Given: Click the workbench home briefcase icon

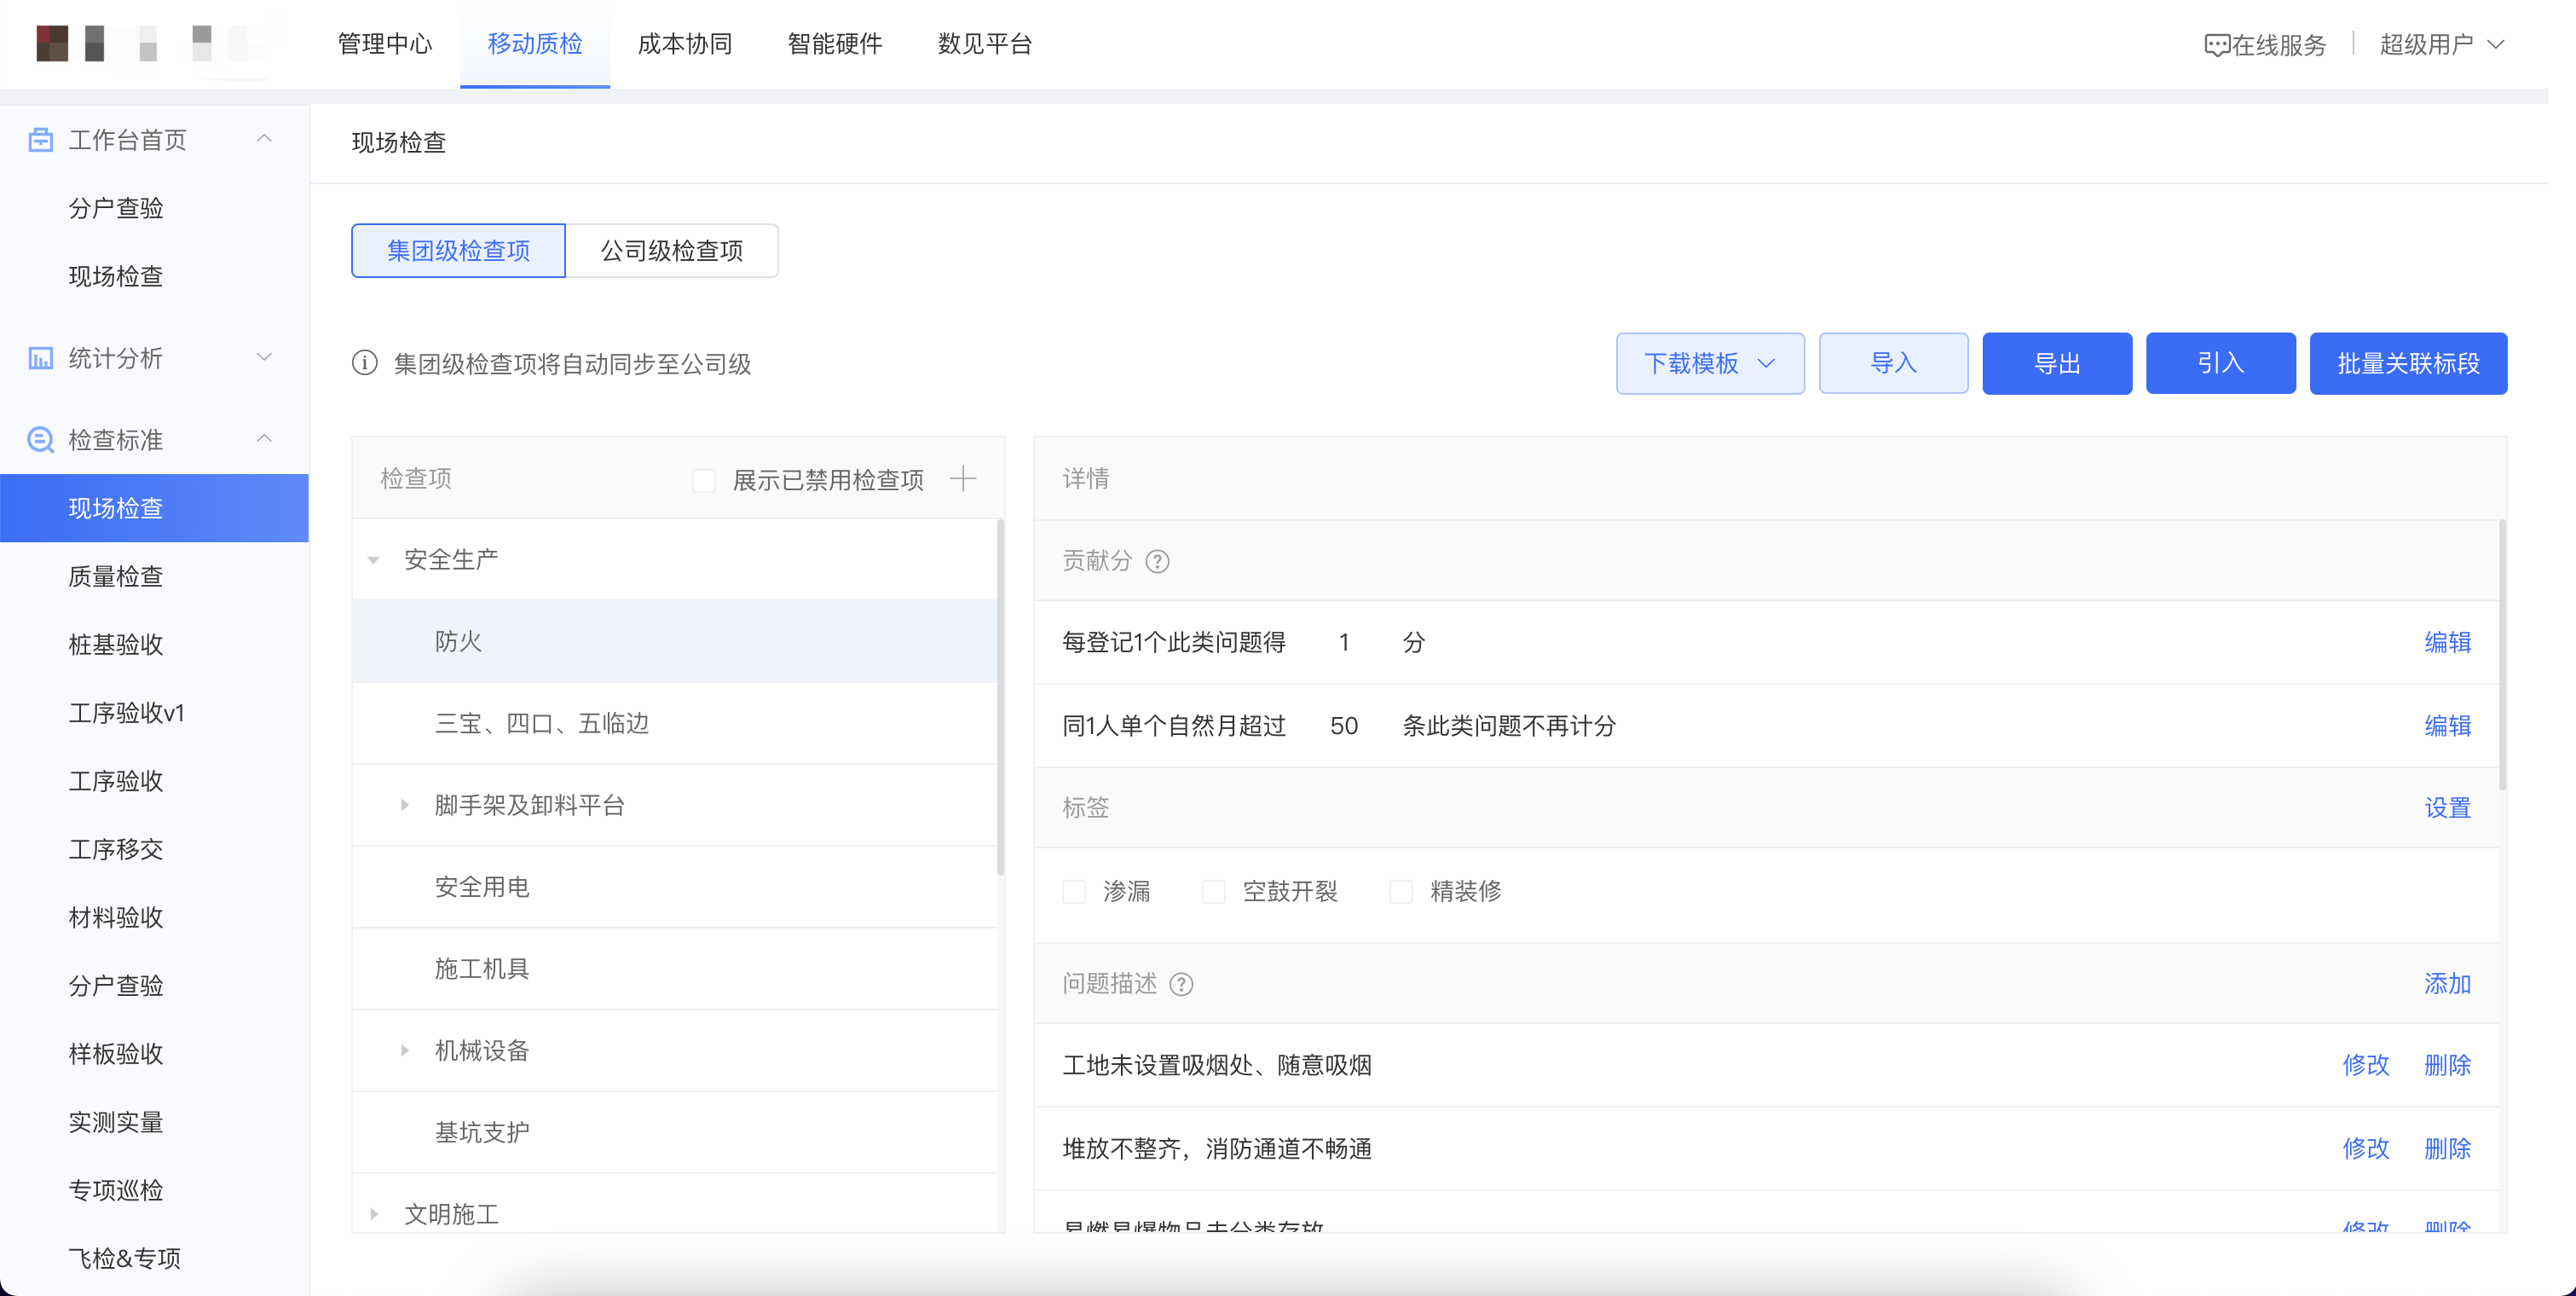Looking at the screenshot, I should [x=40, y=139].
